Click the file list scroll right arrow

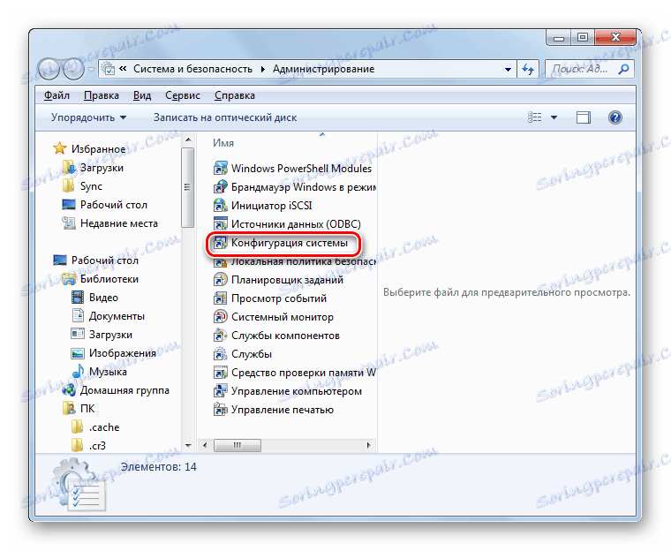tap(368, 445)
